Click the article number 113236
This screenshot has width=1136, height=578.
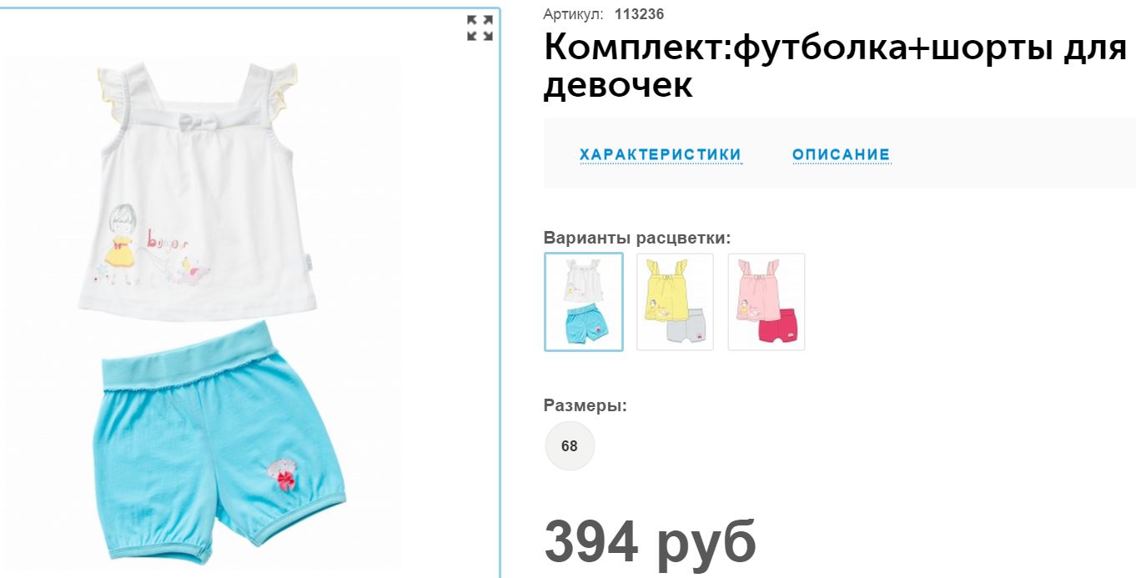pyautogui.click(x=639, y=14)
